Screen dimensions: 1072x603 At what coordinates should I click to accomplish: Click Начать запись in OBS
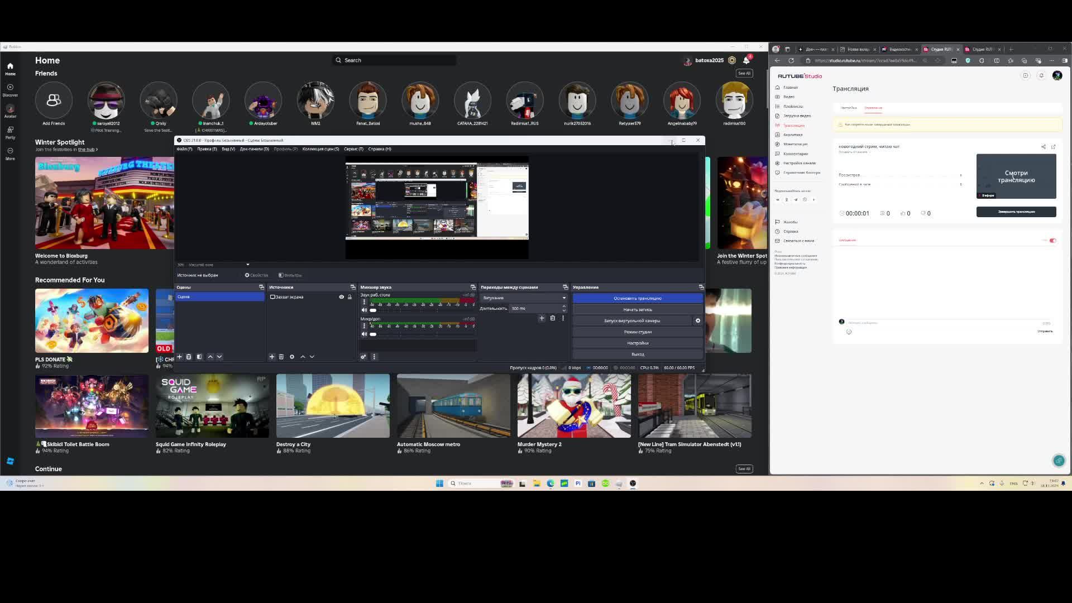pos(638,309)
